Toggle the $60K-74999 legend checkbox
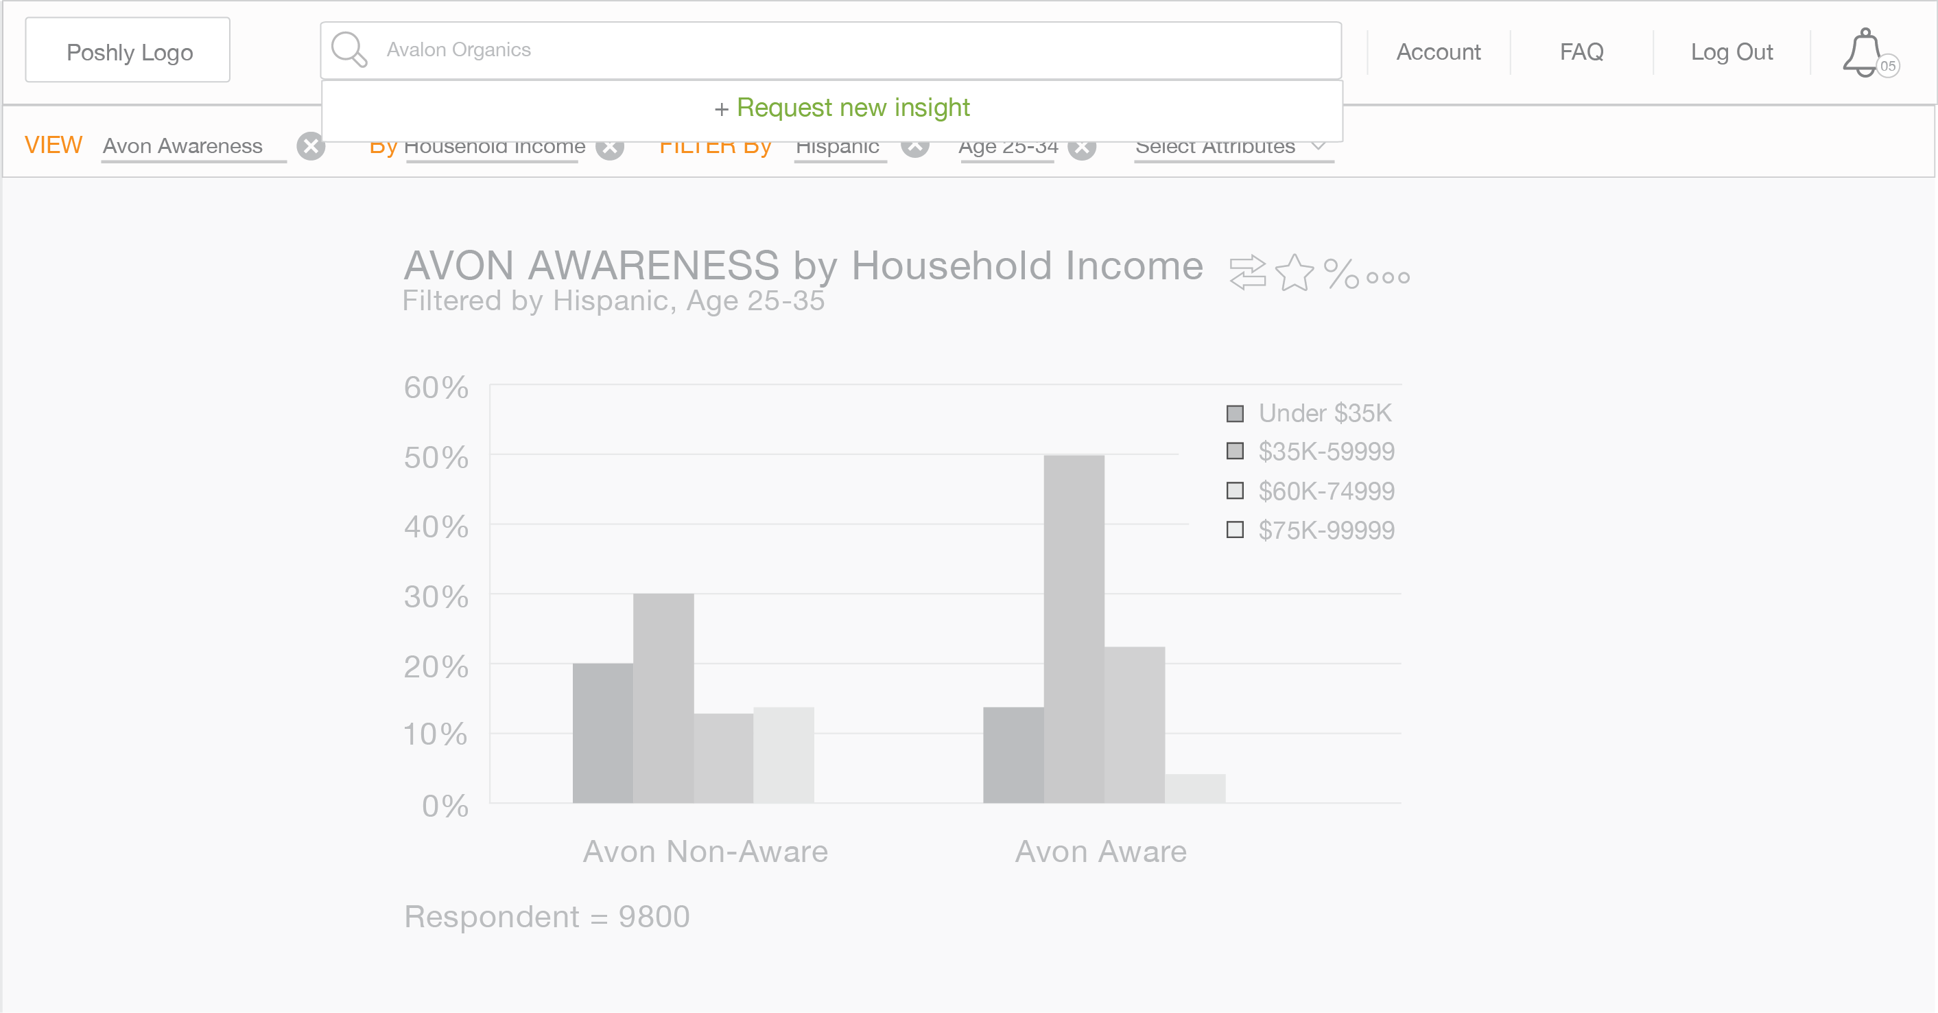 1235,491
